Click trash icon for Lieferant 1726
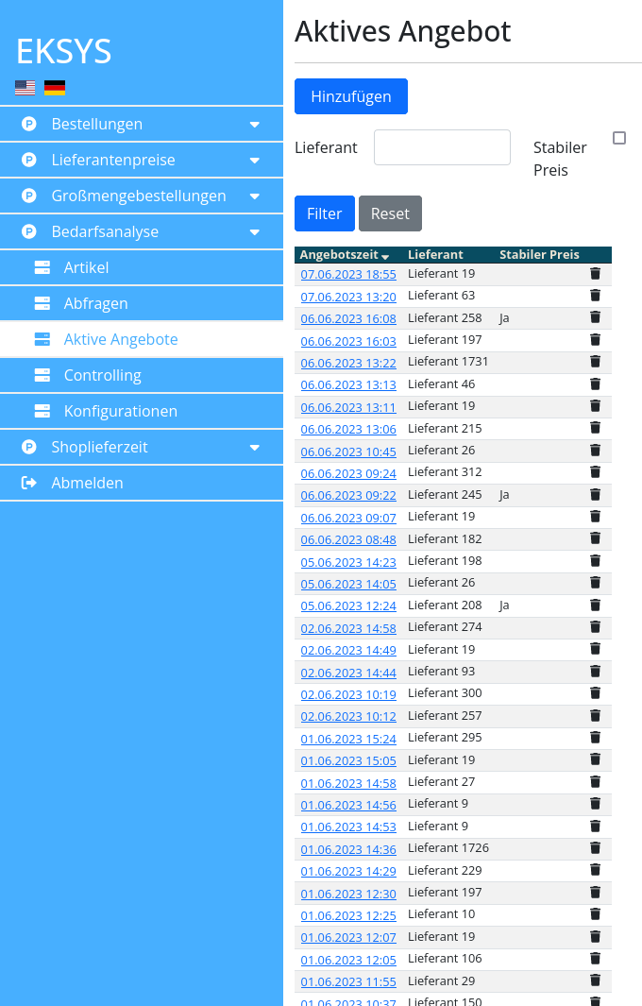Screen dimensions: 642x1006 pos(595,848)
